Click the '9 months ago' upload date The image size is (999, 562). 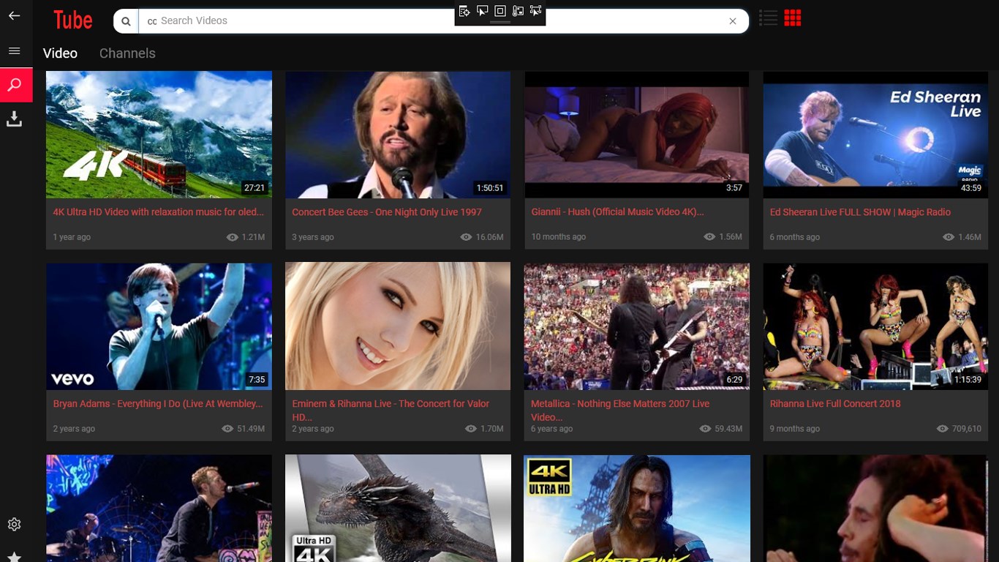coord(795,429)
